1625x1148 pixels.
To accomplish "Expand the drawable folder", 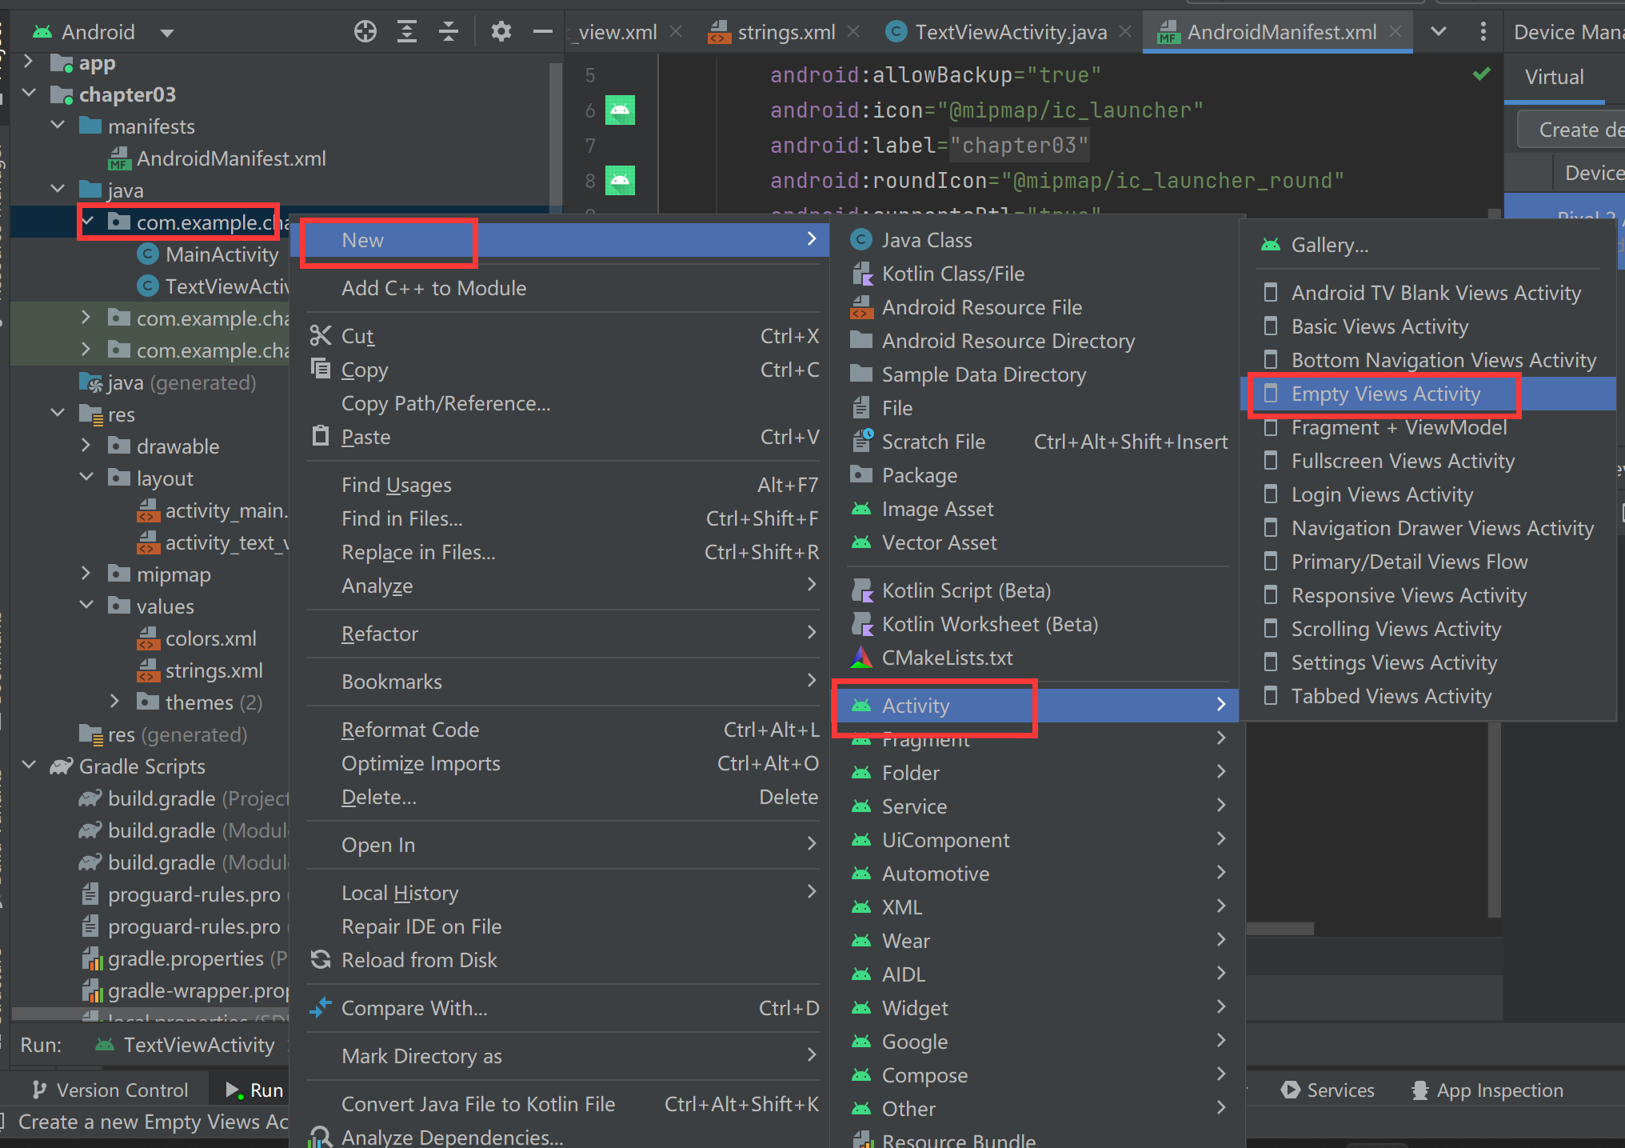I will (x=86, y=446).
